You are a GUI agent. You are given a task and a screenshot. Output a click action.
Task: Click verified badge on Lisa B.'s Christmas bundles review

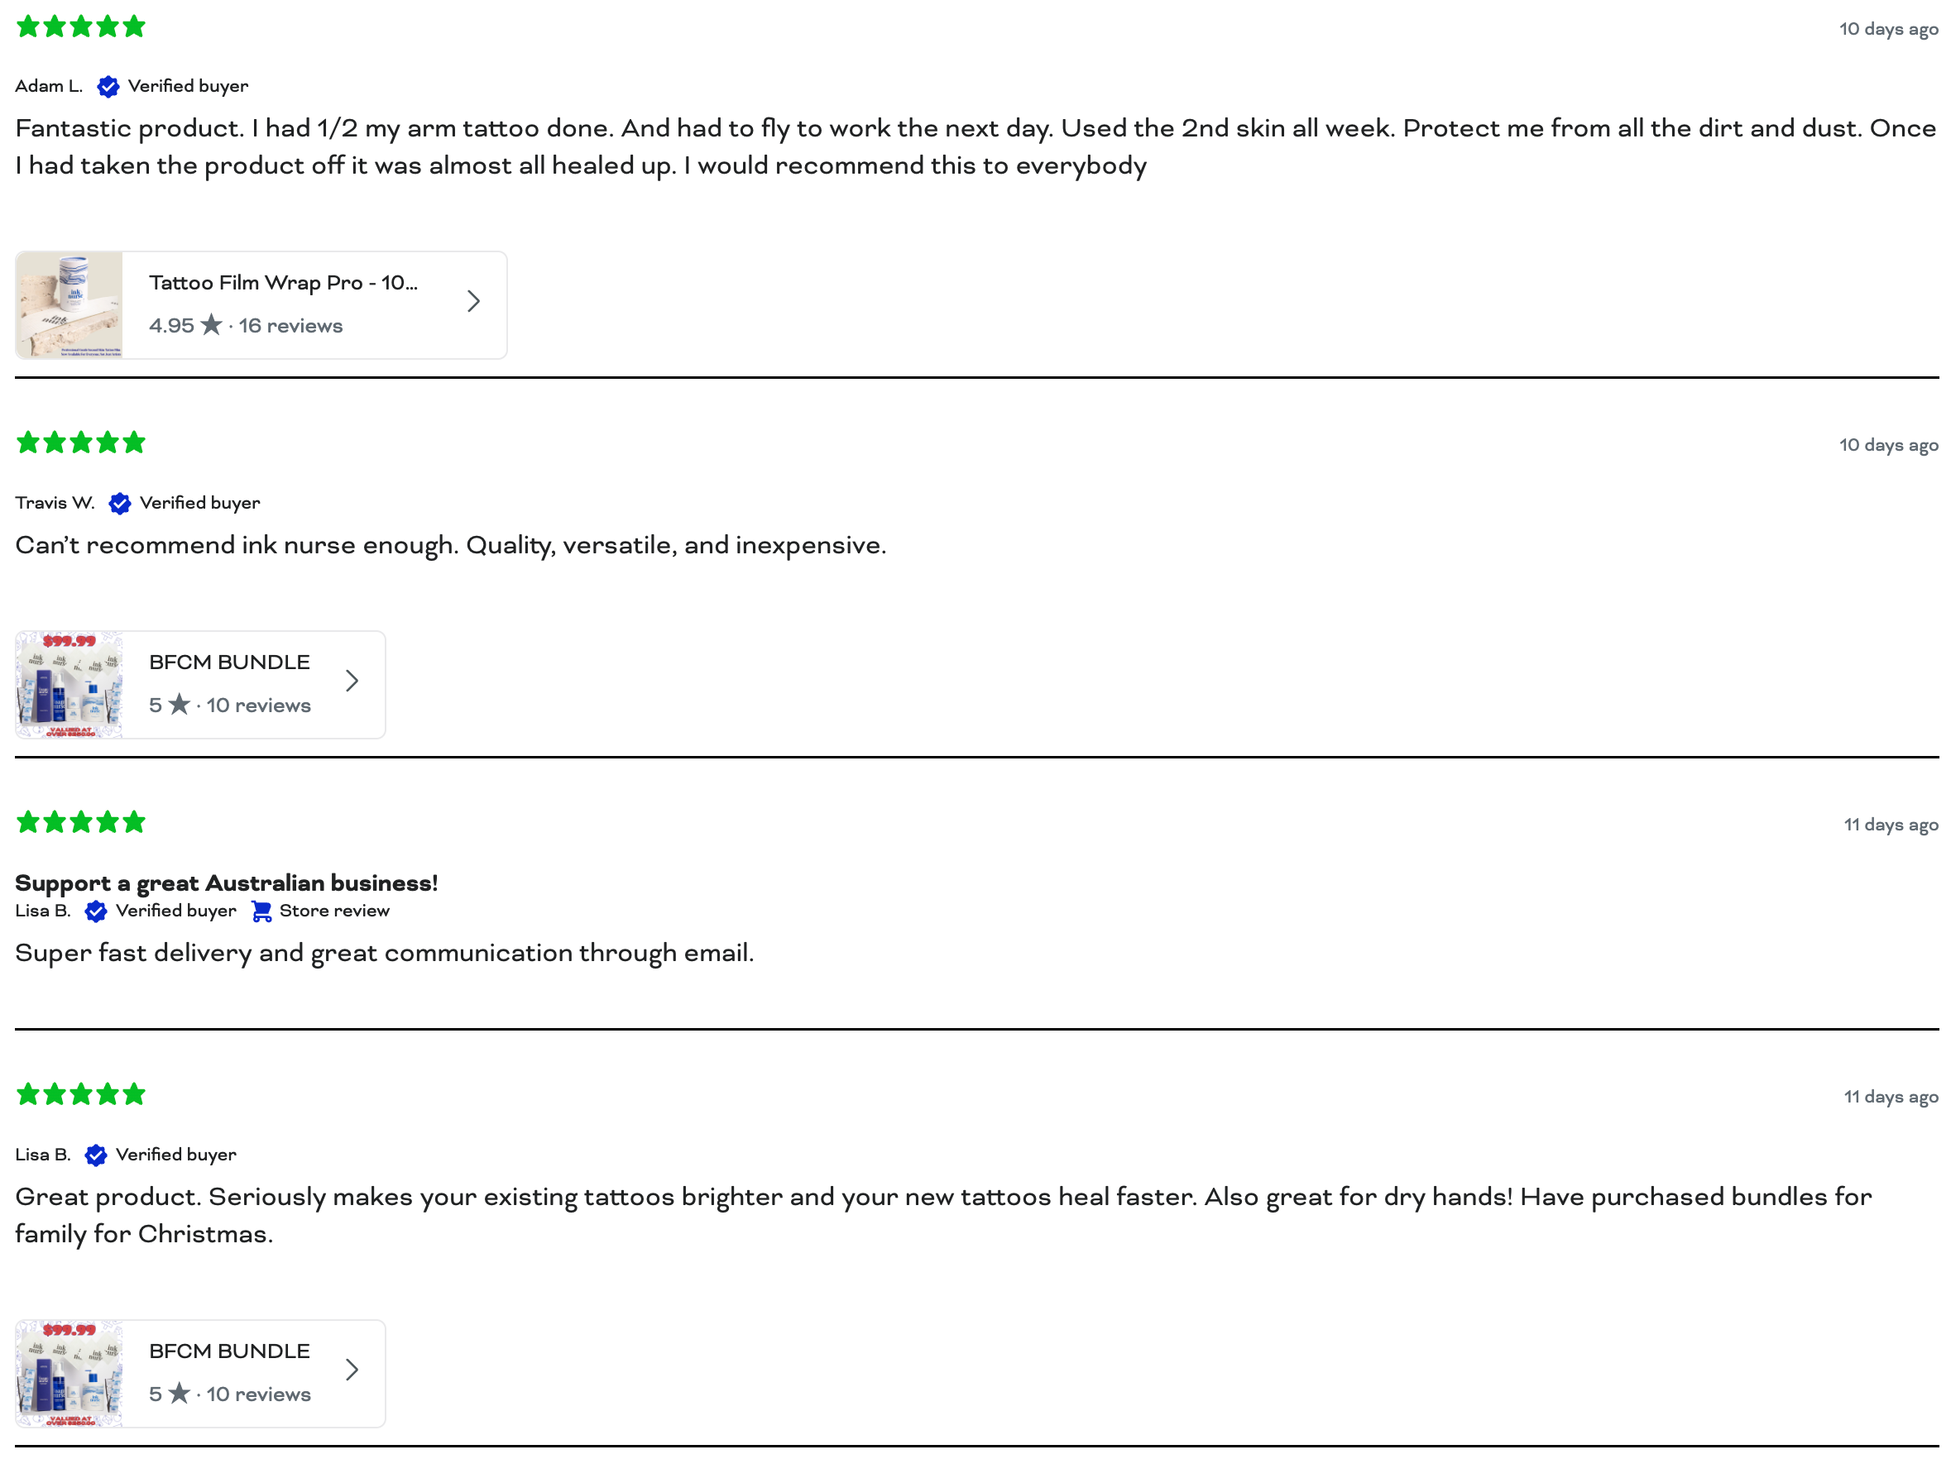[x=95, y=1155]
